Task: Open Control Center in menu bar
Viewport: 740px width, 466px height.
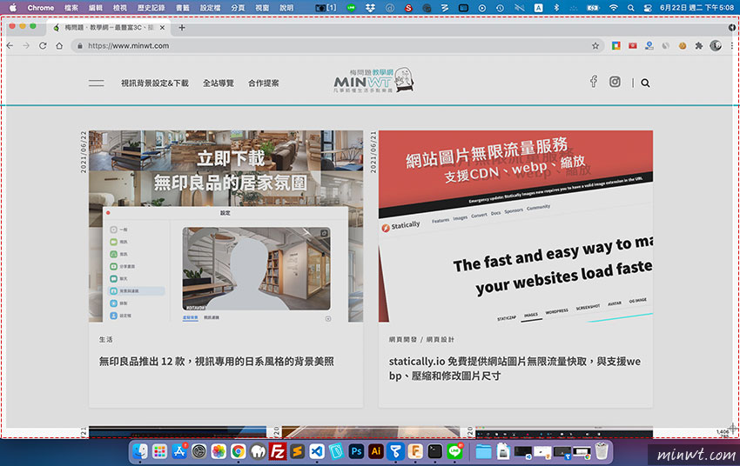Action: point(648,8)
